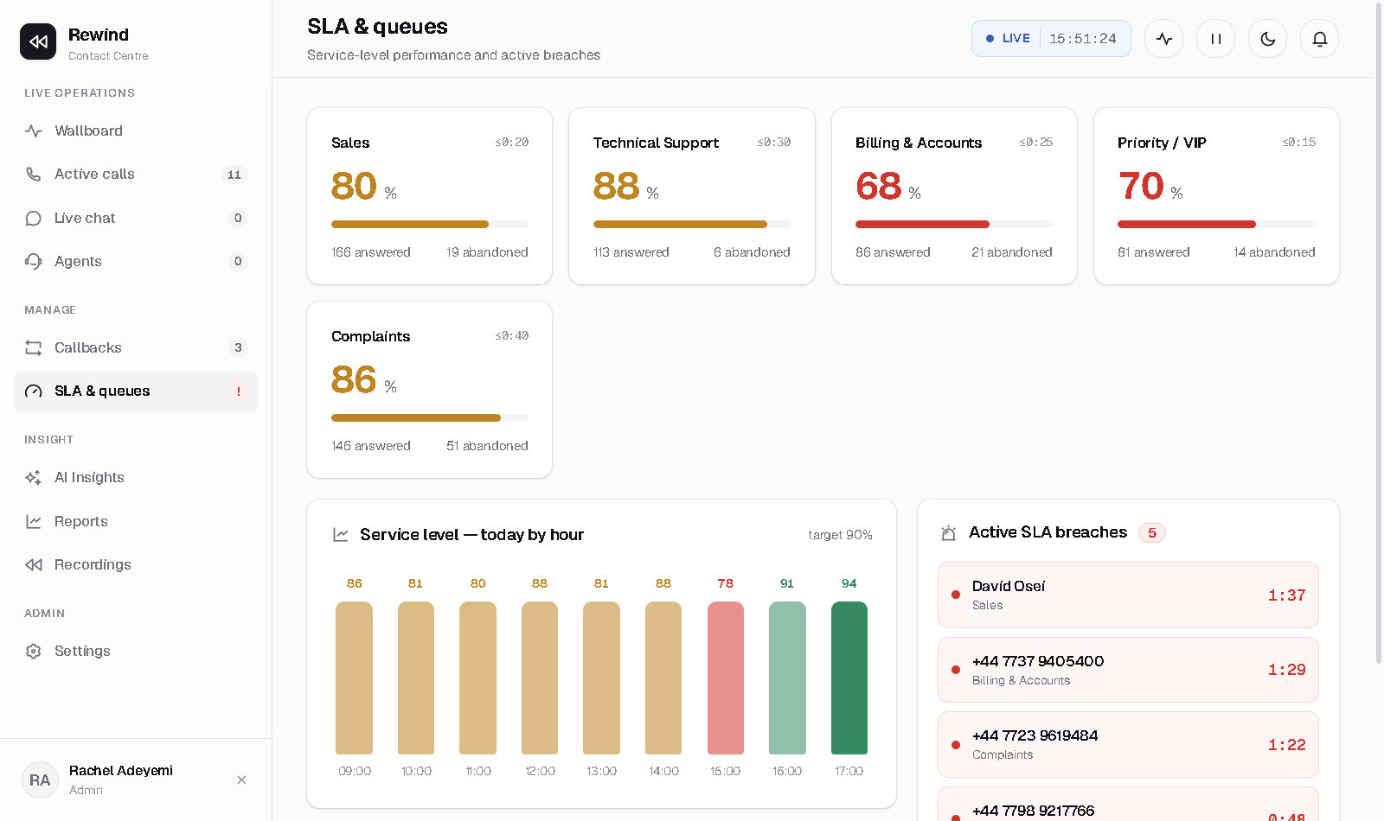Click the Sales ≤0:20 threshold label

click(512, 143)
